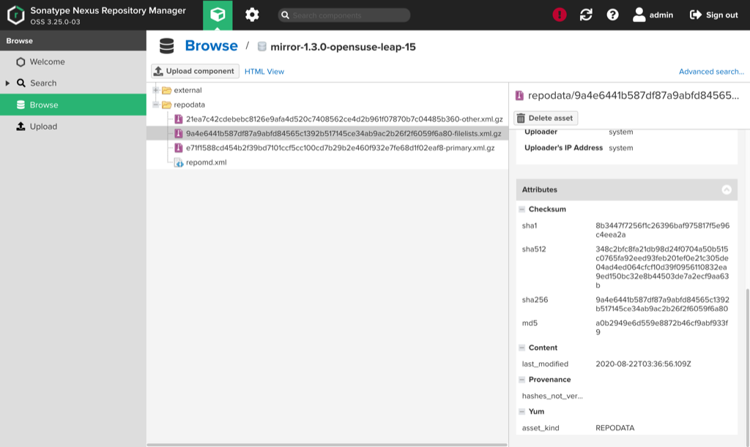Click the database icon beside Browse heading
750x447 pixels.
tap(167, 46)
